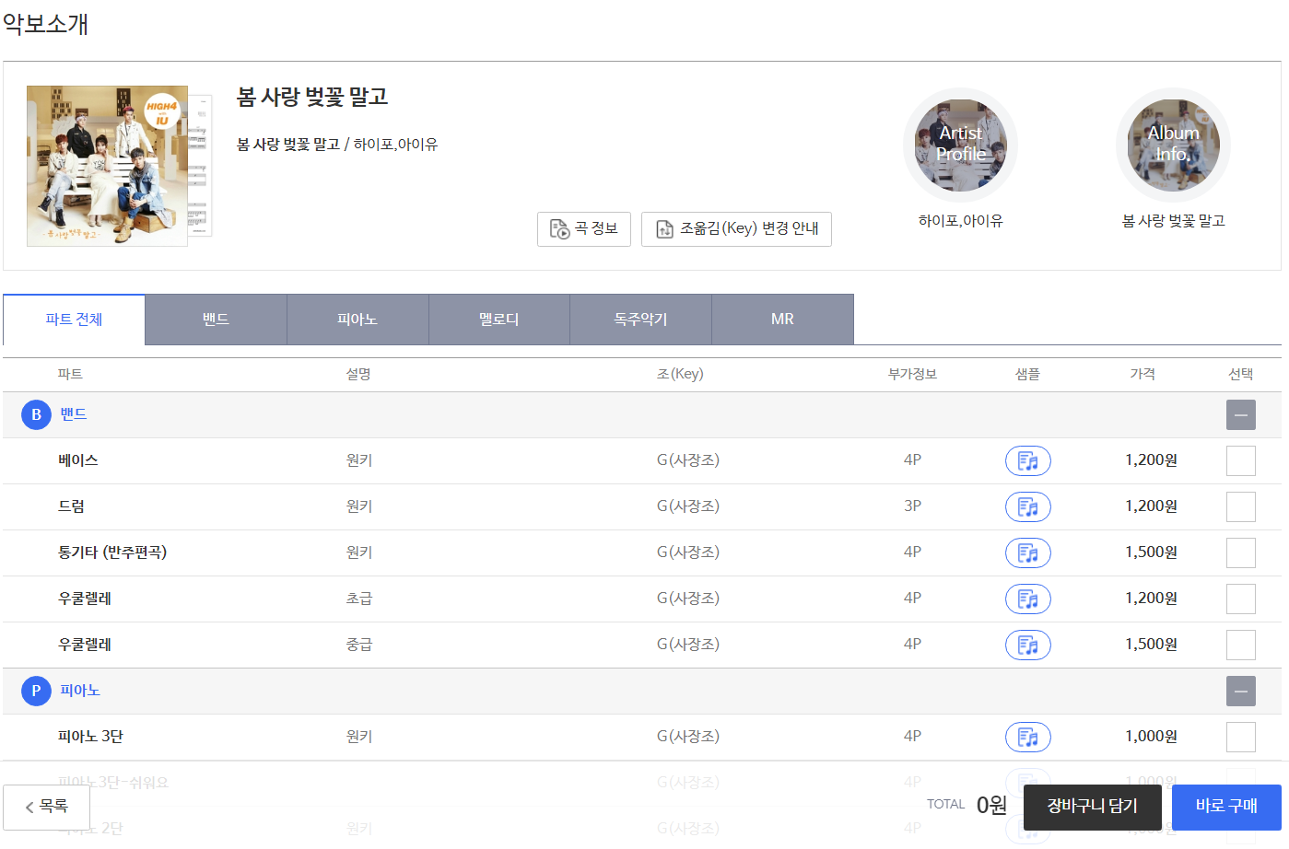Open the 드럼 sample preview
This screenshot has height=849, width=1289.
tap(1027, 506)
